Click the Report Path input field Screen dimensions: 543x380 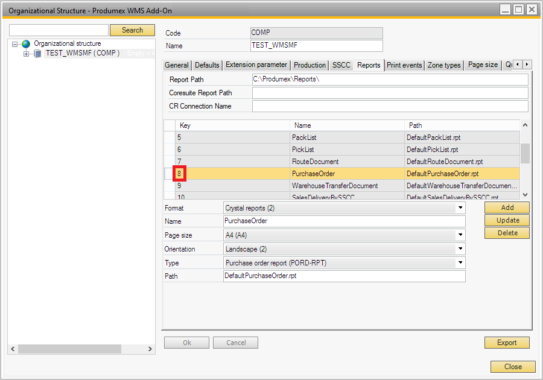click(x=390, y=80)
